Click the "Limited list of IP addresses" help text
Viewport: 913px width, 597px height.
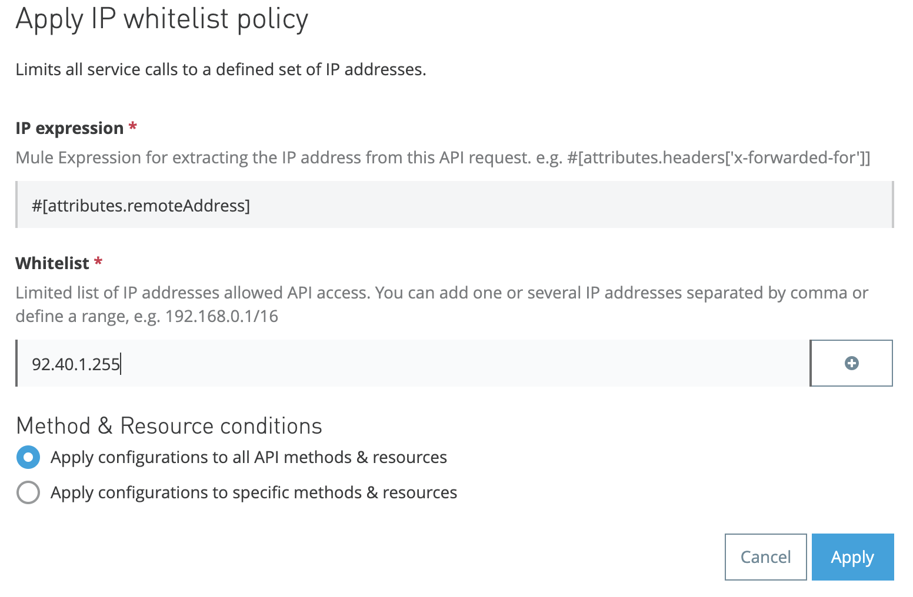[x=441, y=293]
